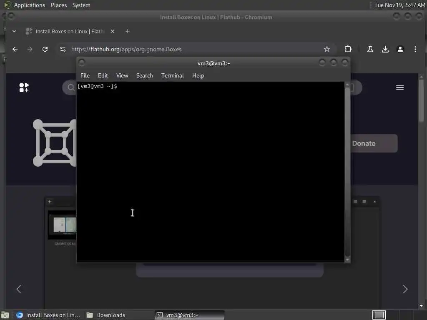This screenshot has width=427, height=320.
Task: Open the terminal File menu
Action: tap(85, 76)
